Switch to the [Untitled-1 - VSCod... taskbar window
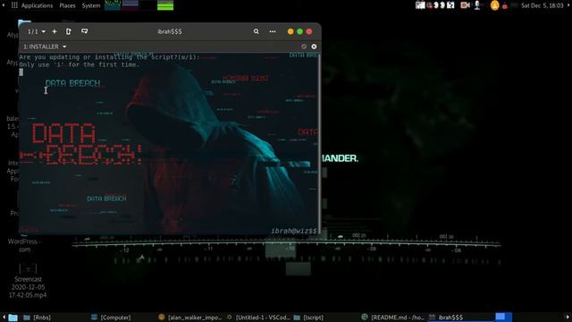The width and height of the screenshot is (572, 322). [x=257, y=318]
